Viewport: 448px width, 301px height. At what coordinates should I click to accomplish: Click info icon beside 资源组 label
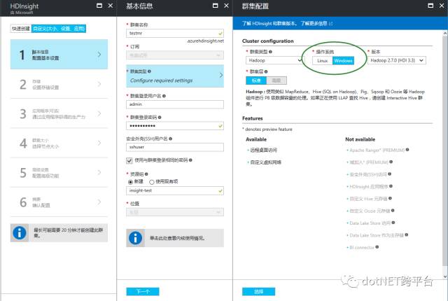[146, 174]
